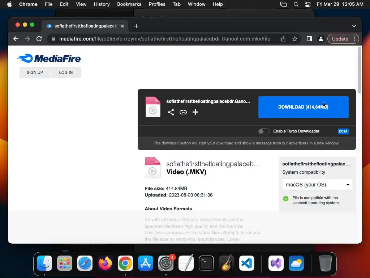Open Visual Studio Code from the dock

tap(246, 263)
